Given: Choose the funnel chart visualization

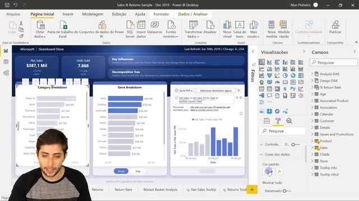Looking at the screenshot, I should point(269,75).
